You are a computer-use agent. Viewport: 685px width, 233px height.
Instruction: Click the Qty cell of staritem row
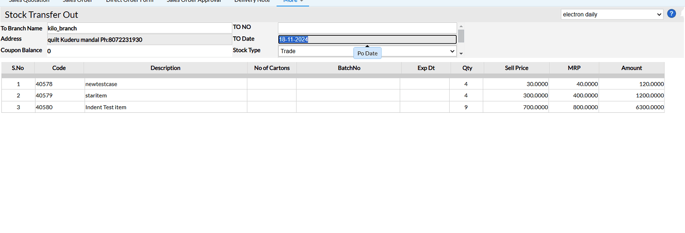pyautogui.click(x=466, y=96)
